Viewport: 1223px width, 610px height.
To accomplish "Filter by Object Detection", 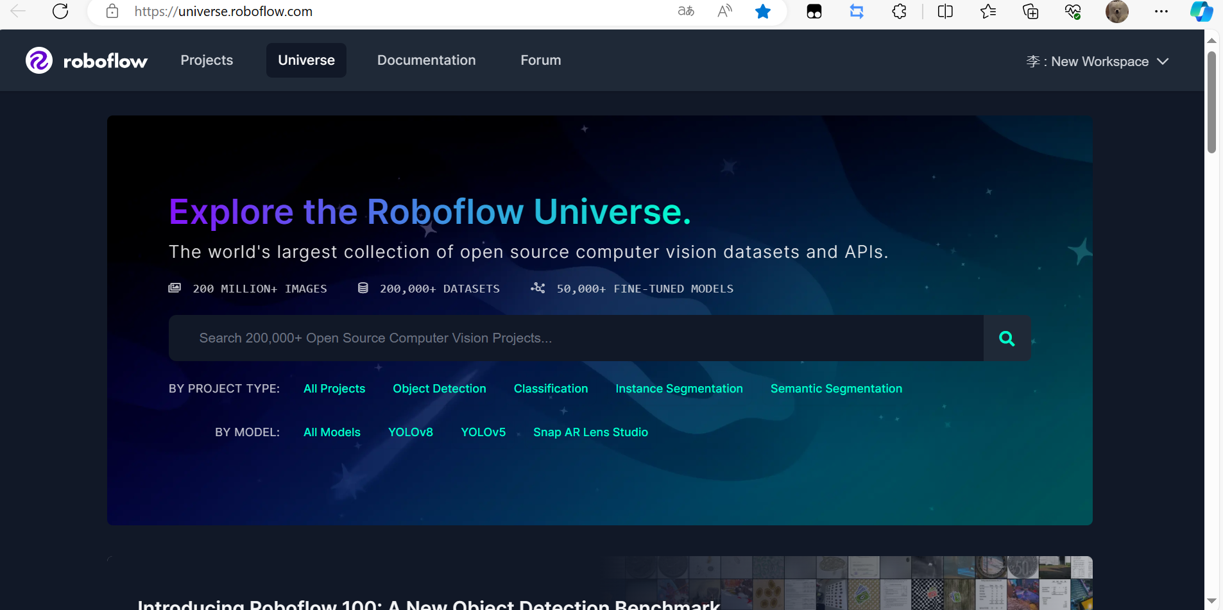I will point(440,389).
